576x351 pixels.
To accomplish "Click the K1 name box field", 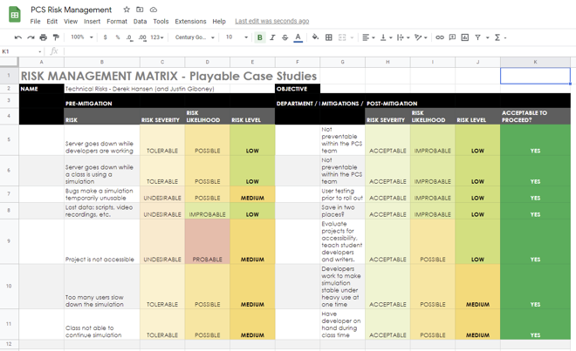I will coord(19,51).
